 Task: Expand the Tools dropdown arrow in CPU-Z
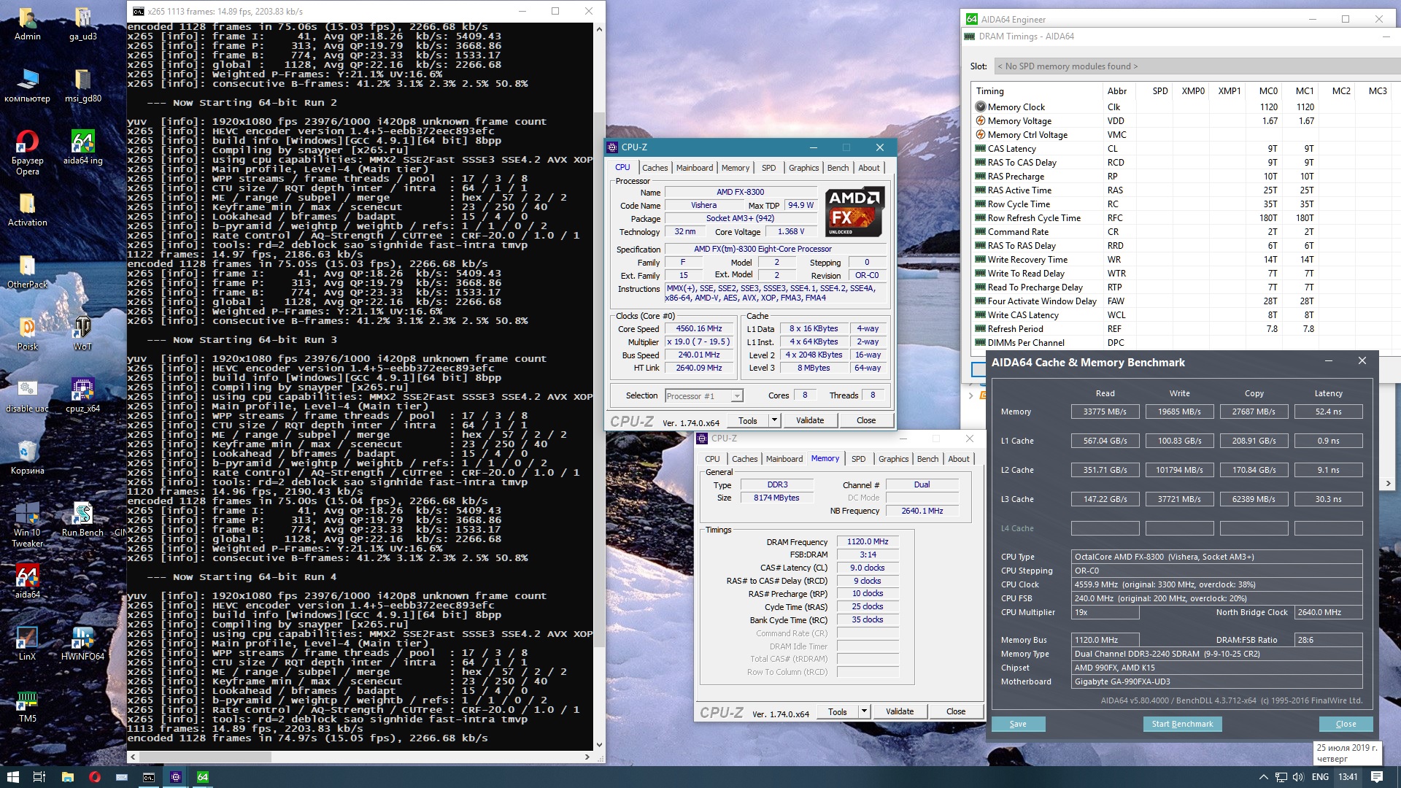pyautogui.click(x=774, y=420)
